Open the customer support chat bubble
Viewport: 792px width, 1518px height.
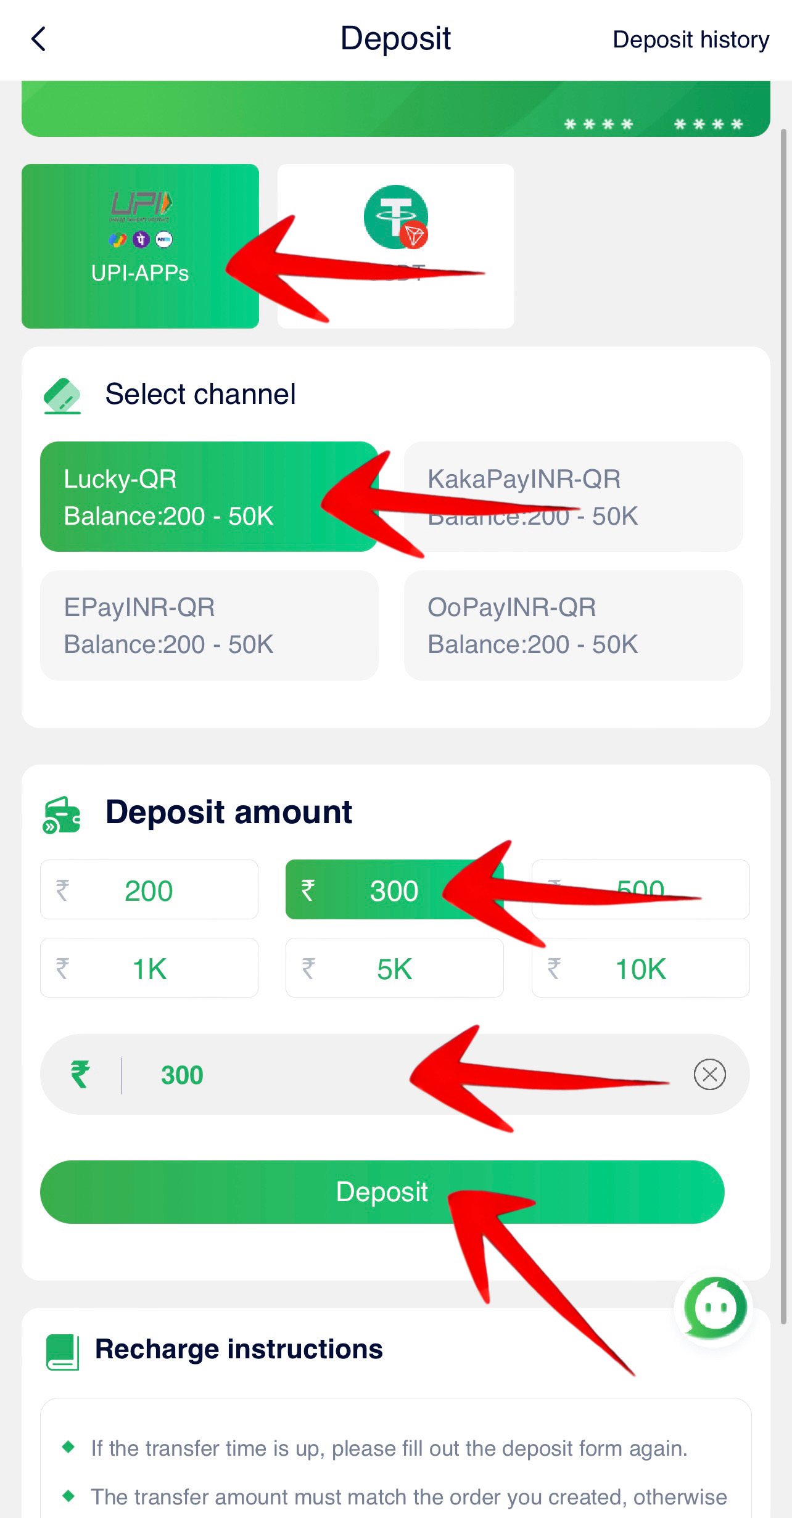tap(714, 1308)
